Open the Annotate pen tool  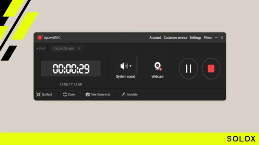pos(129,95)
